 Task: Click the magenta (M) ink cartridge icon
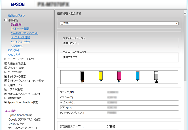[x=119, y=75]
